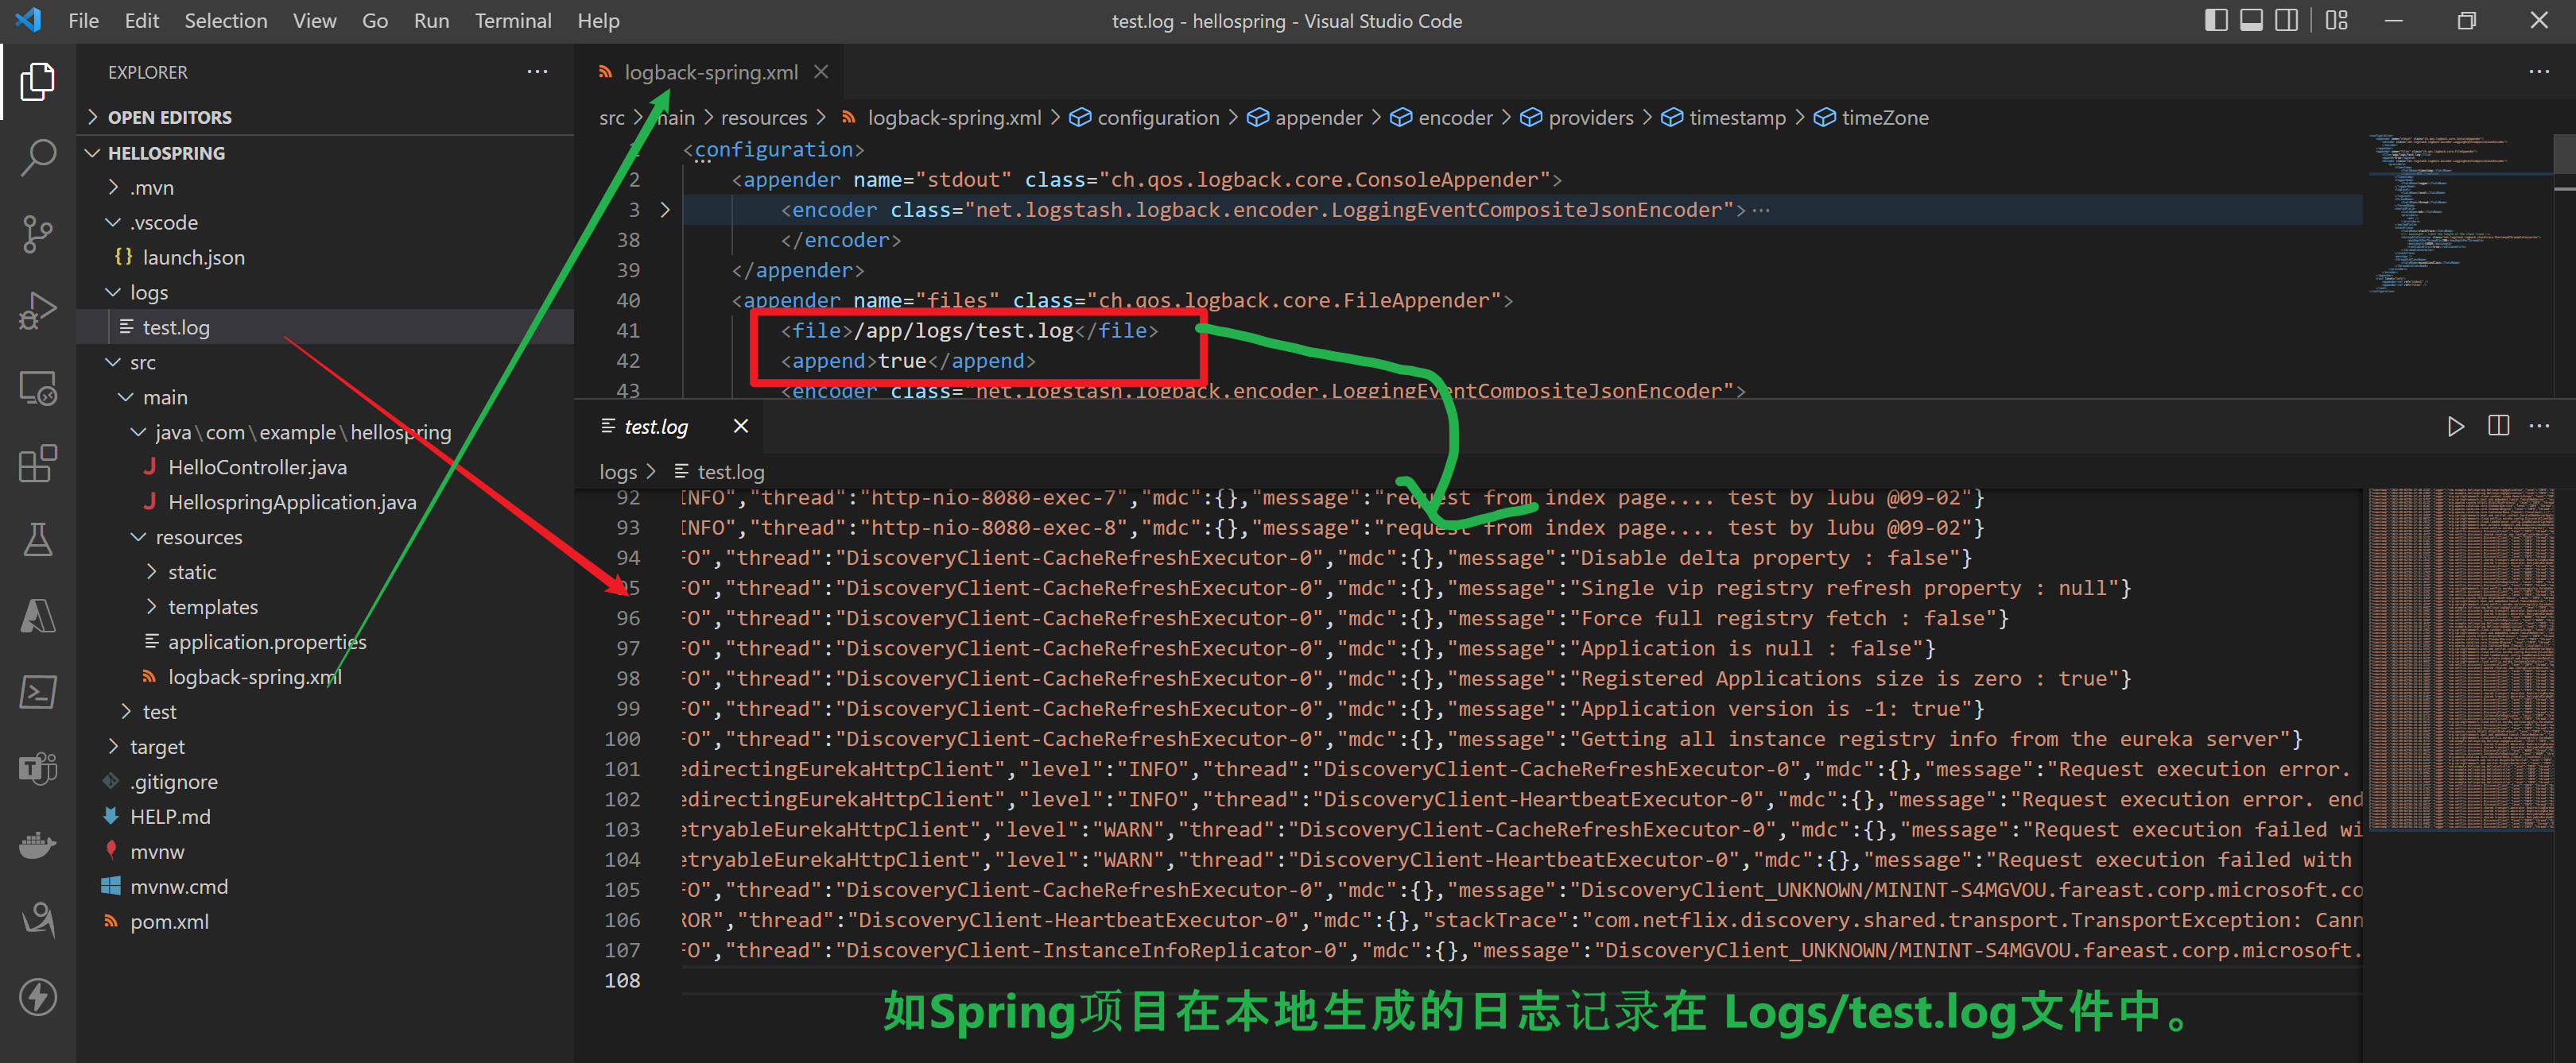Image resolution: width=2576 pixels, height=1063 pixels.
Task: Switch to the logback-spring.xml tab
Action: [x=710, y=73]
